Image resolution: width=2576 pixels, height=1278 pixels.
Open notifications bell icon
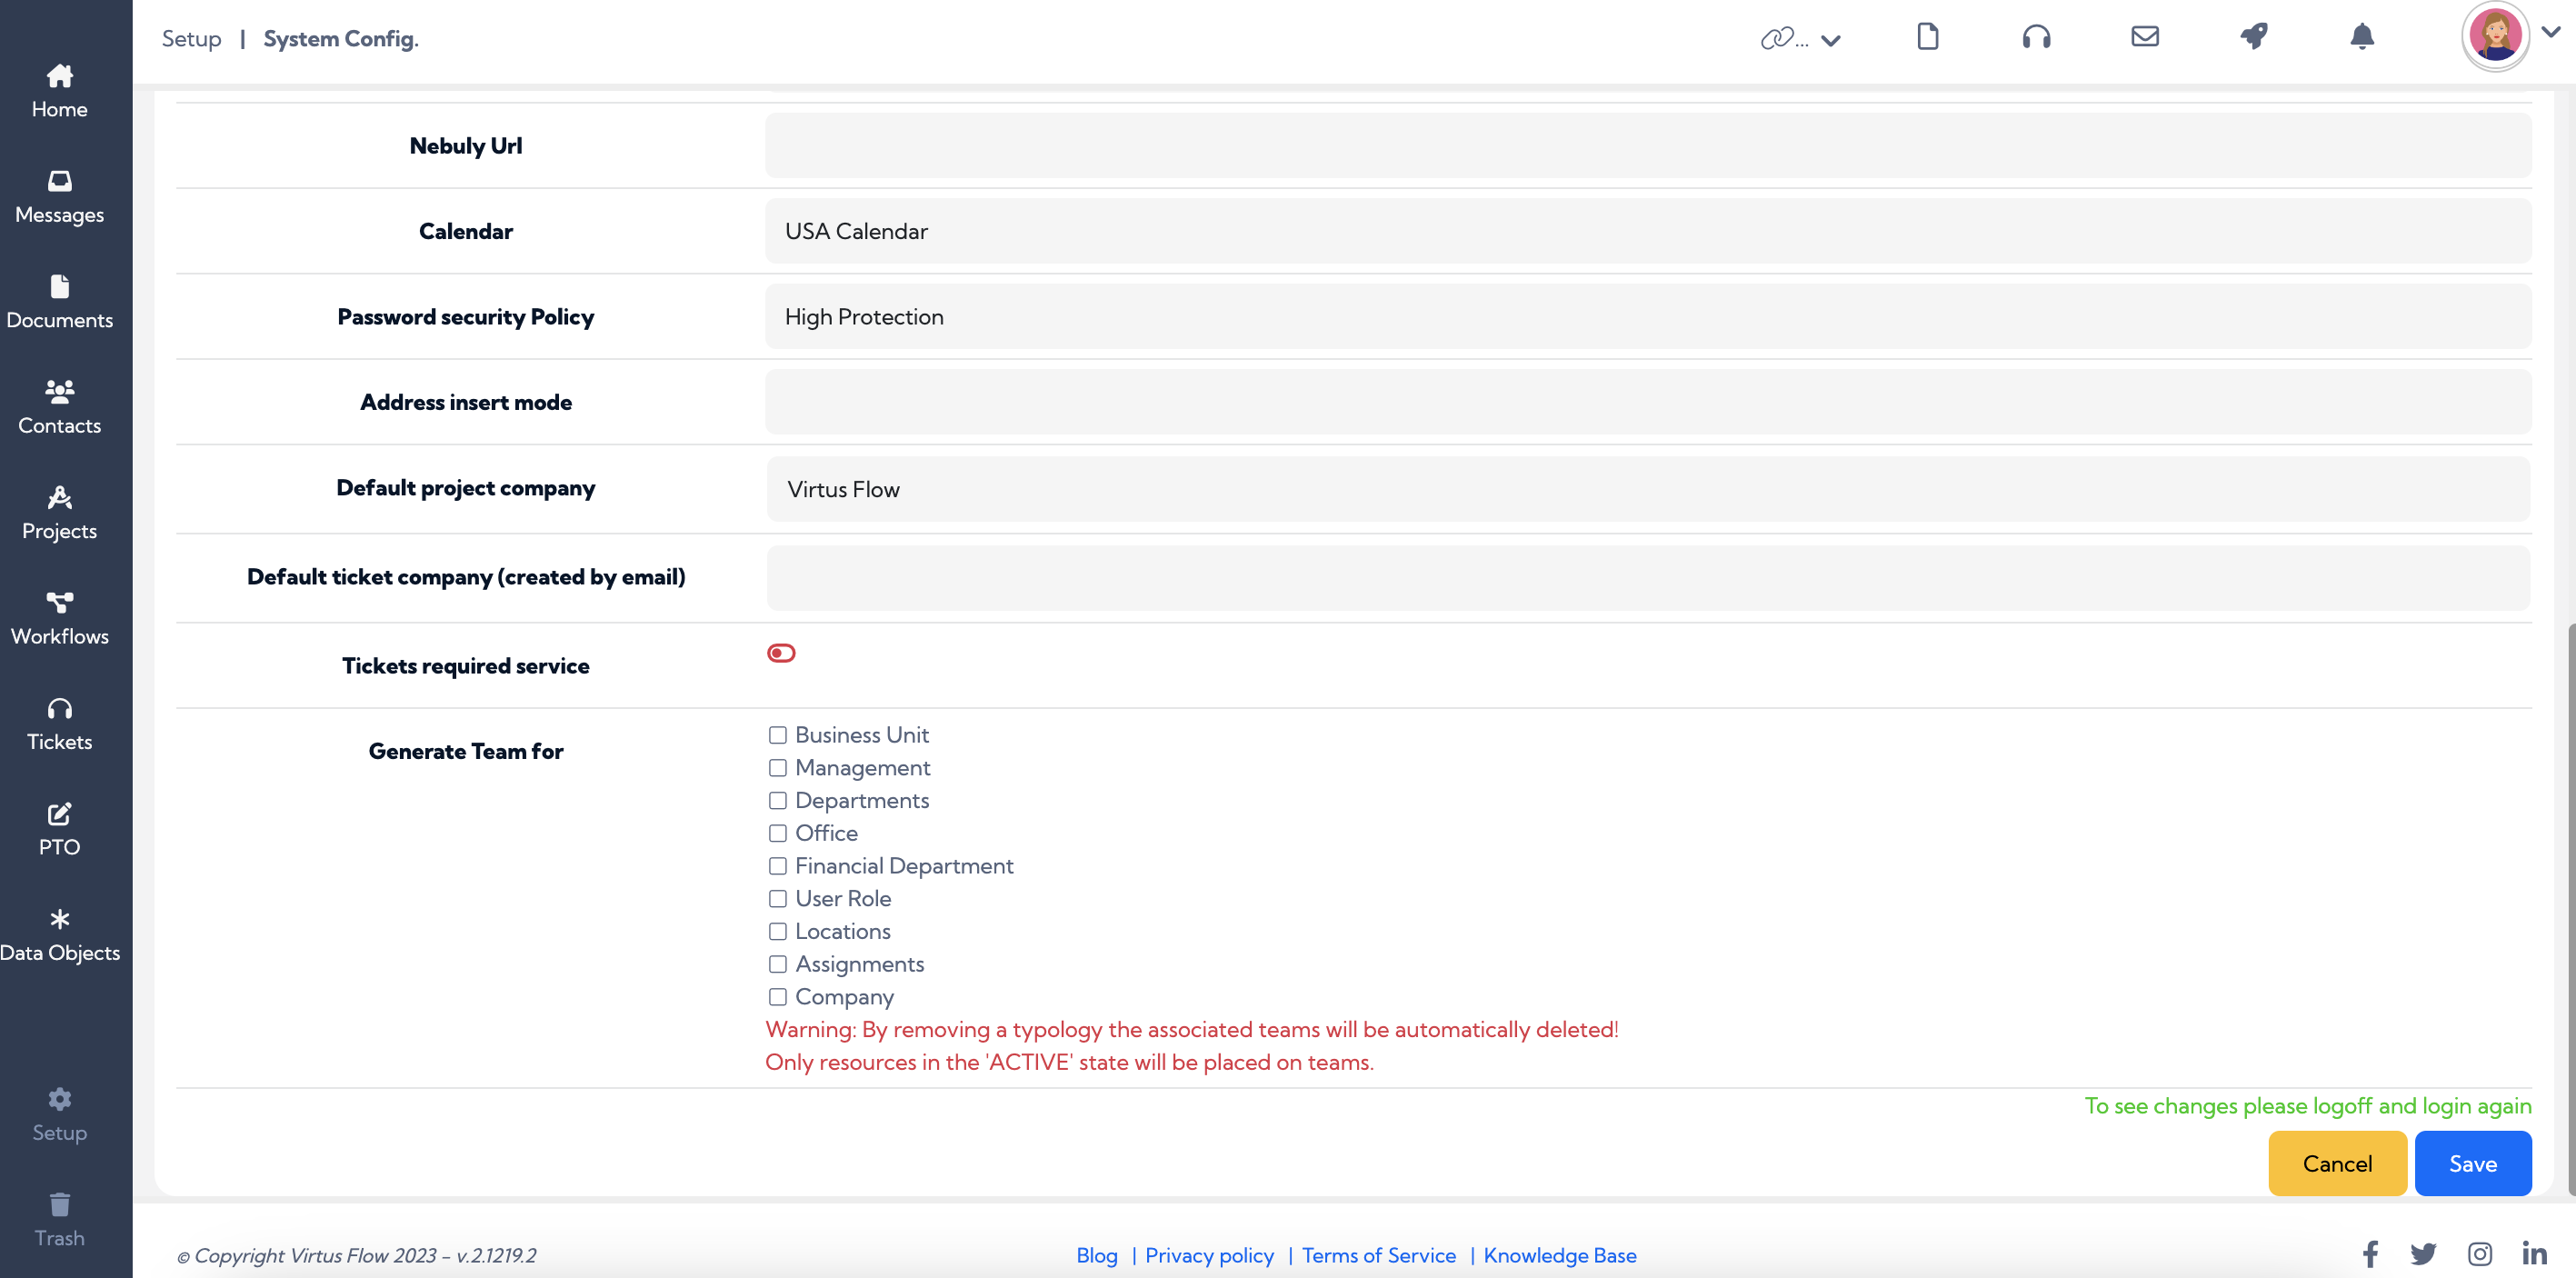click(2361, 37)
